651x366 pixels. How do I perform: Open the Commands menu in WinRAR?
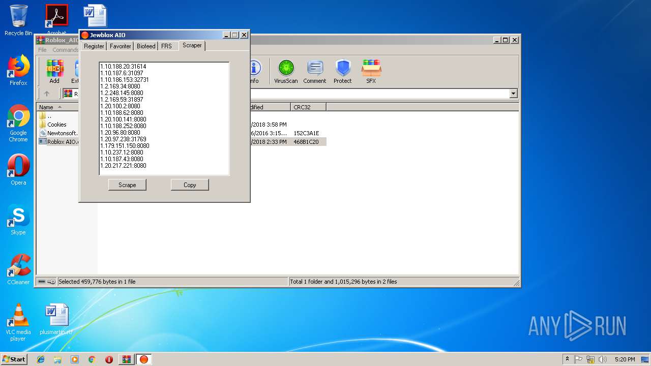pos(66,50)
